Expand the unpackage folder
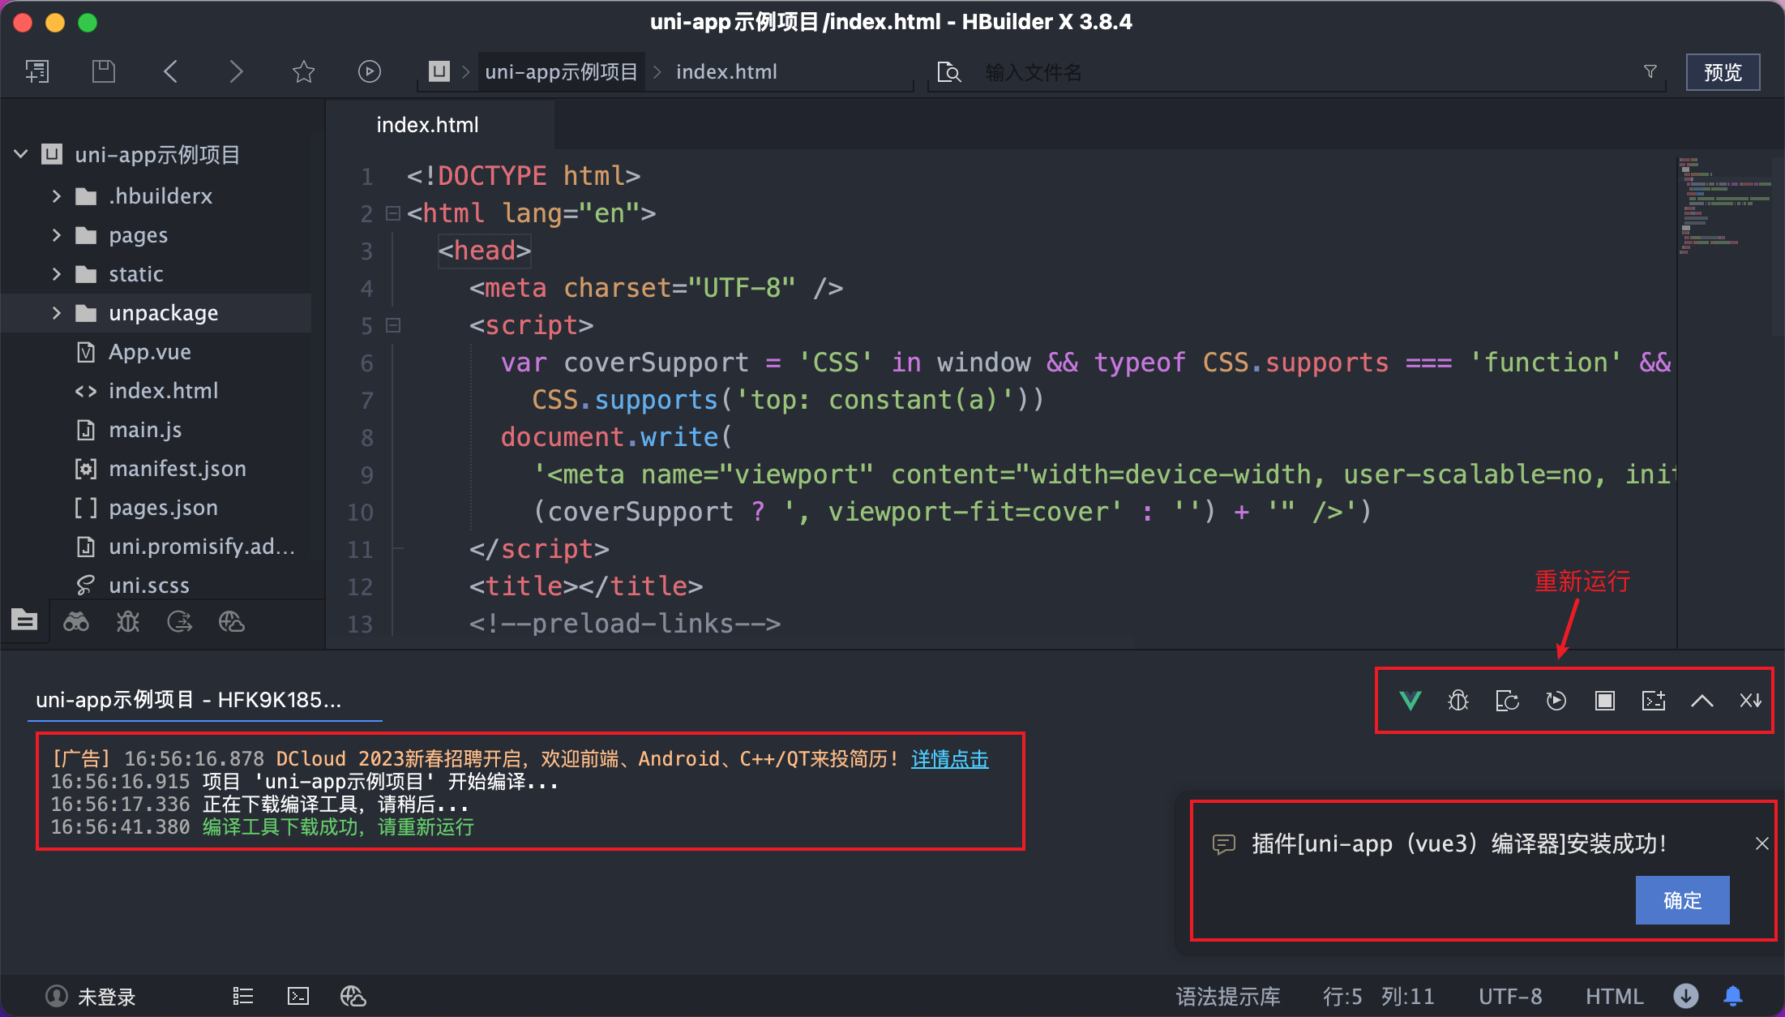The width and height of the screenshot is (1785, 1017). [57, 313]
